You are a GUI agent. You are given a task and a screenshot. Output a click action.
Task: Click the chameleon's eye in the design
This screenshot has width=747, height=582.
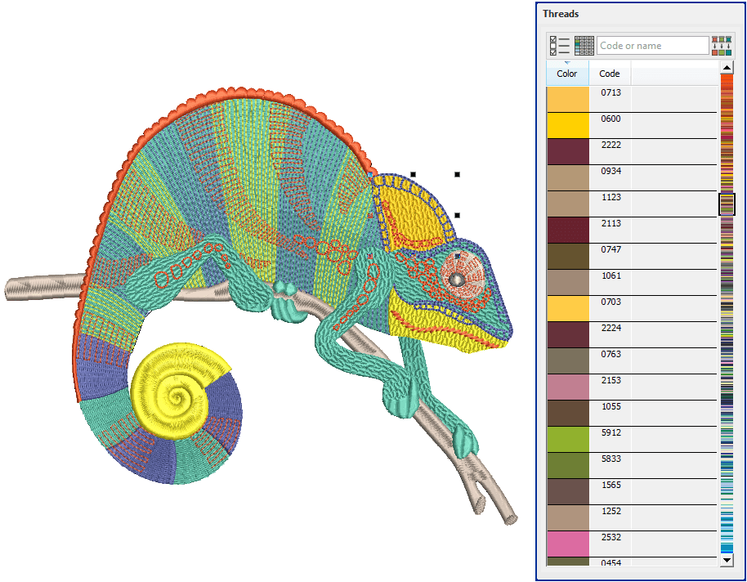(458, 279)
